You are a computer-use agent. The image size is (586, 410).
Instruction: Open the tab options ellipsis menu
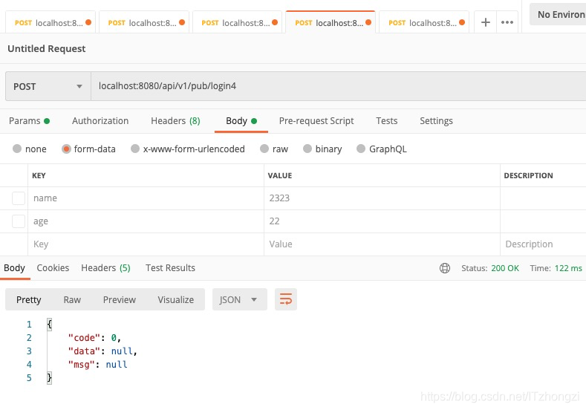pyautogui.click(x=507, y=22)
